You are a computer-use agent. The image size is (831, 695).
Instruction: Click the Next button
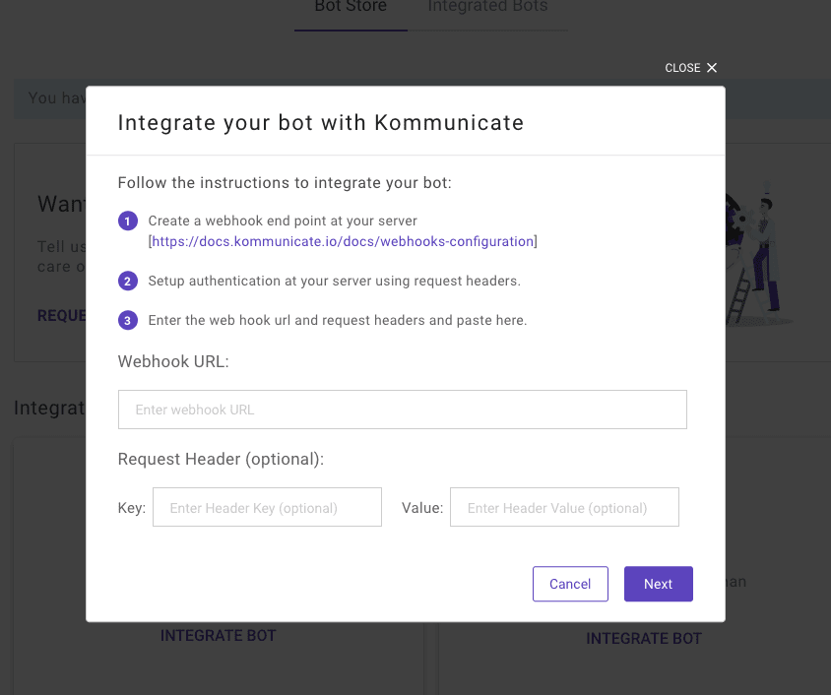pos(659,584)
